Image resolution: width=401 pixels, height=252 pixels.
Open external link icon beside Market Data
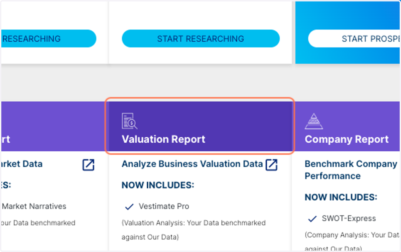[x=88, y=164]
